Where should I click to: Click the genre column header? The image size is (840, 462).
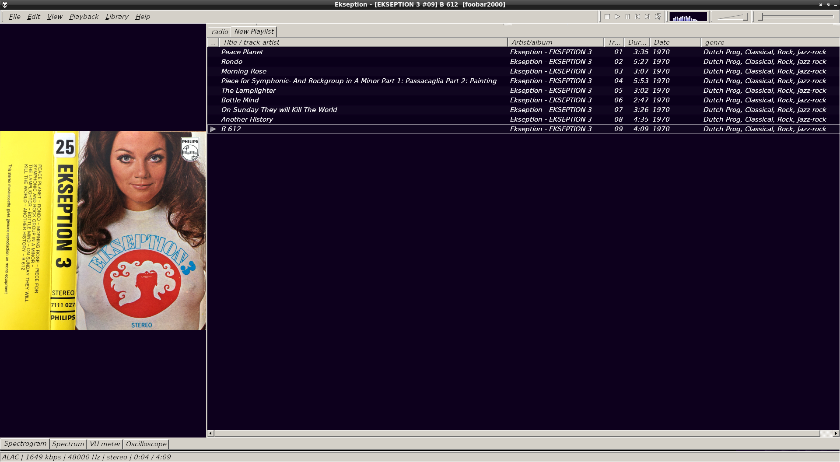click(x=770, y=42)
